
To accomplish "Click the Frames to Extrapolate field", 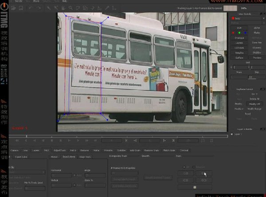I will pyautogui.click(x=125, y=173).
